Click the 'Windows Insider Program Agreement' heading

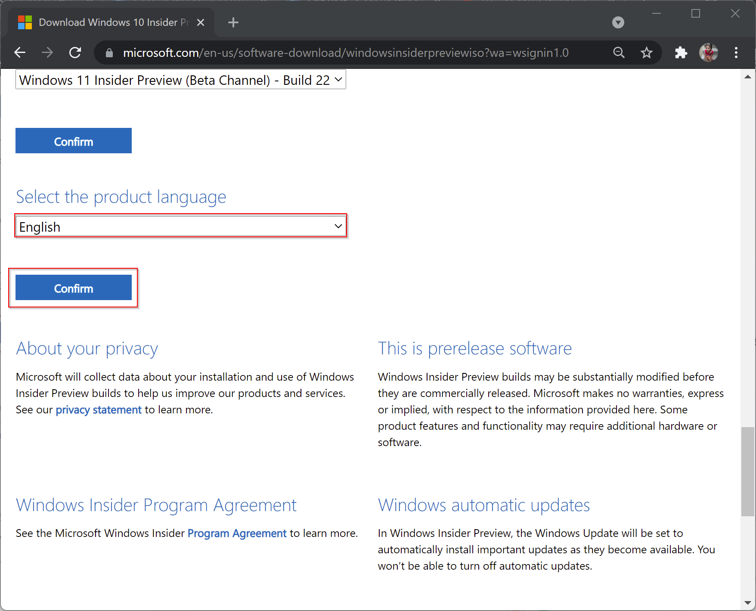156,506
